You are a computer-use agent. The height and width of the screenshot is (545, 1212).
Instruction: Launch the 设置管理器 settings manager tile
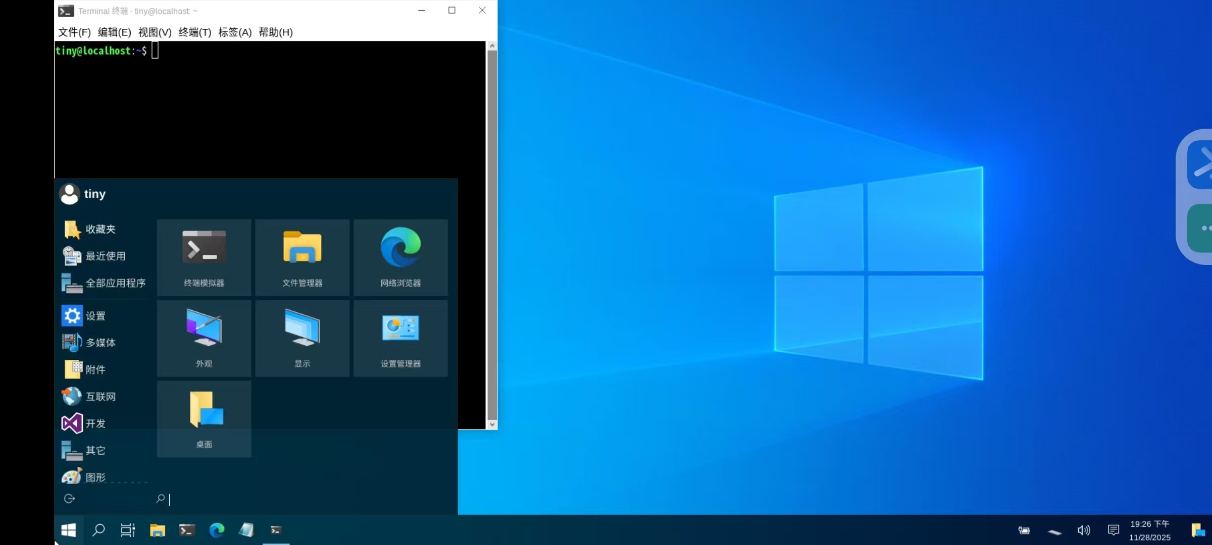tap(400, 338)
